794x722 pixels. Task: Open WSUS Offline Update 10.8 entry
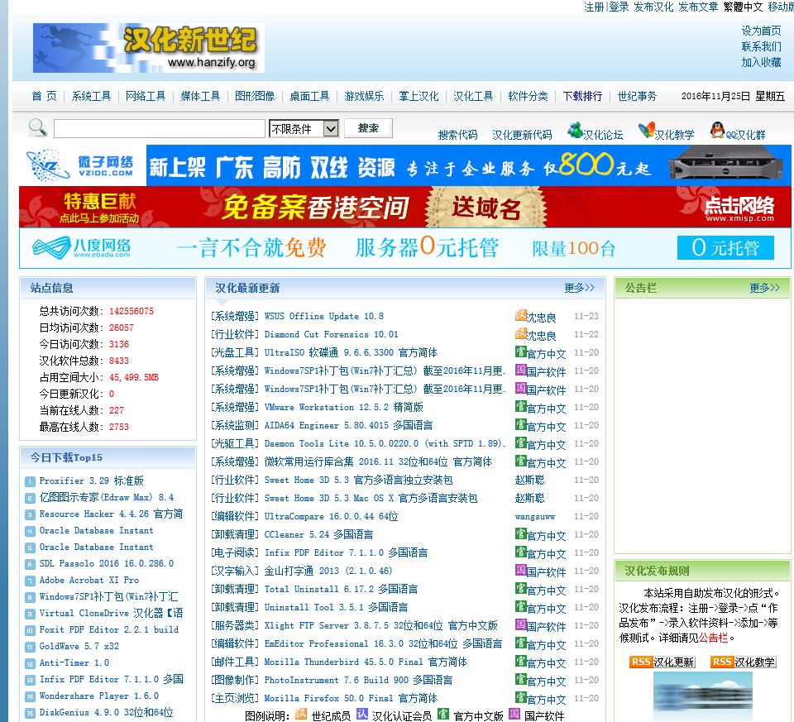pyautogui.click(x=324, y=317)
